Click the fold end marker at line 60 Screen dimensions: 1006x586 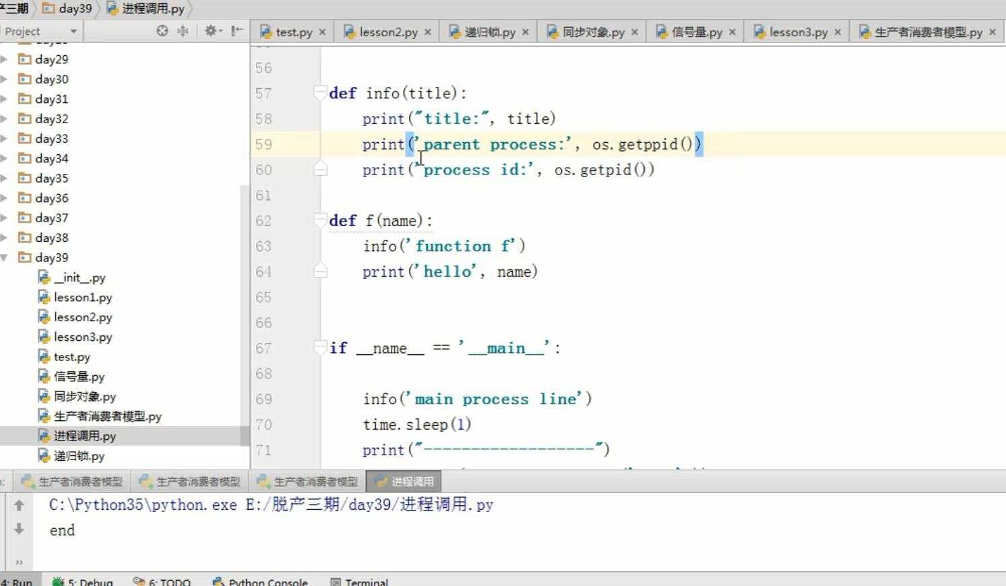[x=320, y=169]
